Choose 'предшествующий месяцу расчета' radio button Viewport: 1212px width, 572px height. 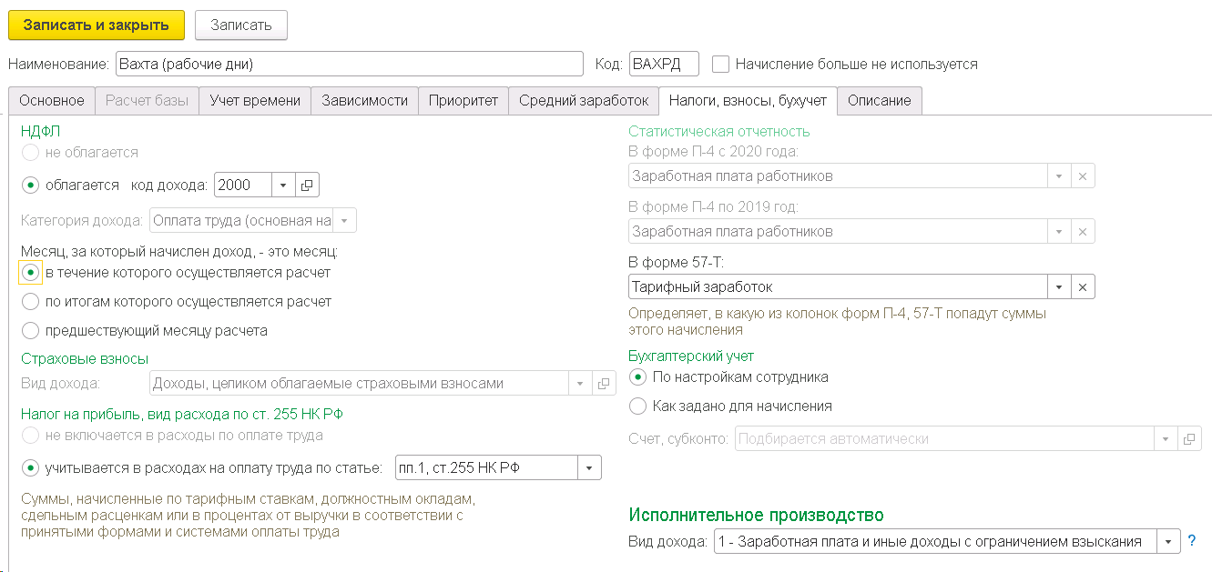point(31,331)
